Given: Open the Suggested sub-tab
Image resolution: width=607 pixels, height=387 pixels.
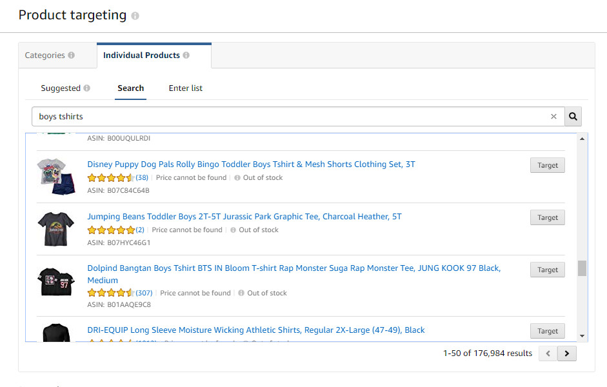Looking at the screenshot, I should 61,88.
